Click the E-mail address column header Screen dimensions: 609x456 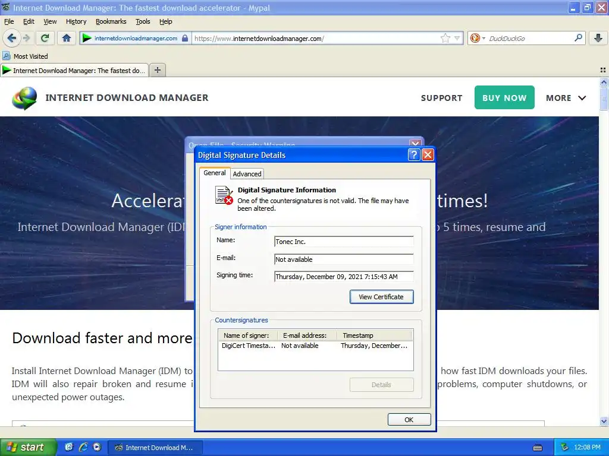pos(307,335)
